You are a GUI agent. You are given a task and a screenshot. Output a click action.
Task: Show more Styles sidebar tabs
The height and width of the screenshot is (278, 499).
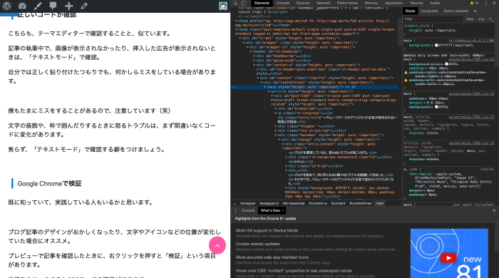(x=475, y=11)
